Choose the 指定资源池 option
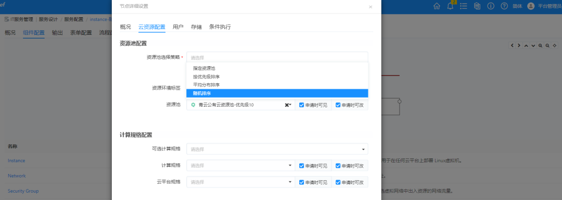This screenshot has height=200, width=562. (x=277, y=68)
